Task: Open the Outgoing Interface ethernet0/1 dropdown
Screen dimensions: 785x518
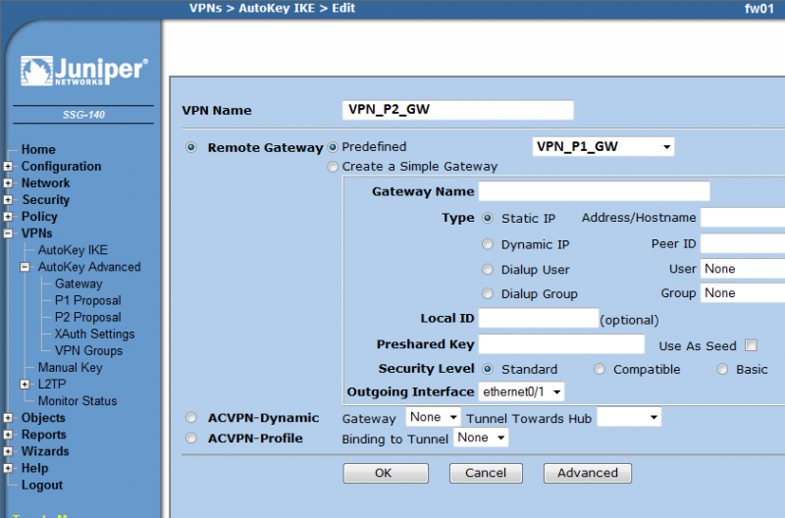Action: tap(521, 391)
